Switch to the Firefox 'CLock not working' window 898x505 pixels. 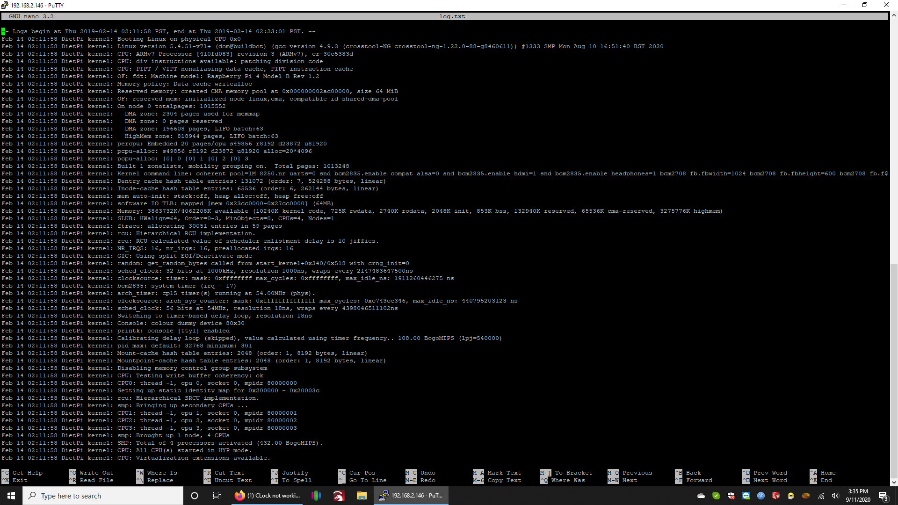point(268,496)
